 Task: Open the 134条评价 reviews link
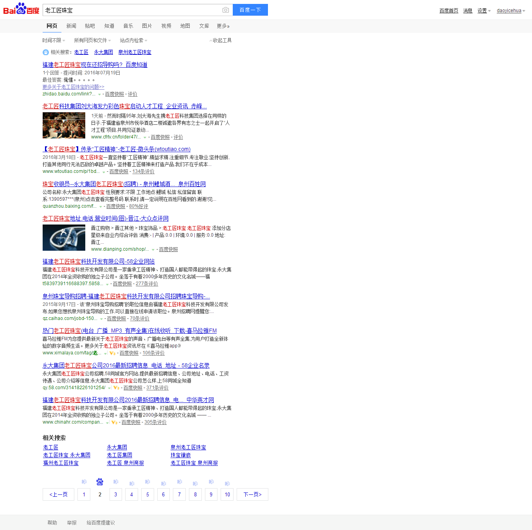pyautogui.click(x=143, y=172)
